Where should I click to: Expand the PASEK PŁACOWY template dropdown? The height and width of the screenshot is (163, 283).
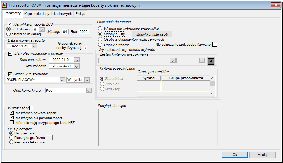[x=62, y=80]
